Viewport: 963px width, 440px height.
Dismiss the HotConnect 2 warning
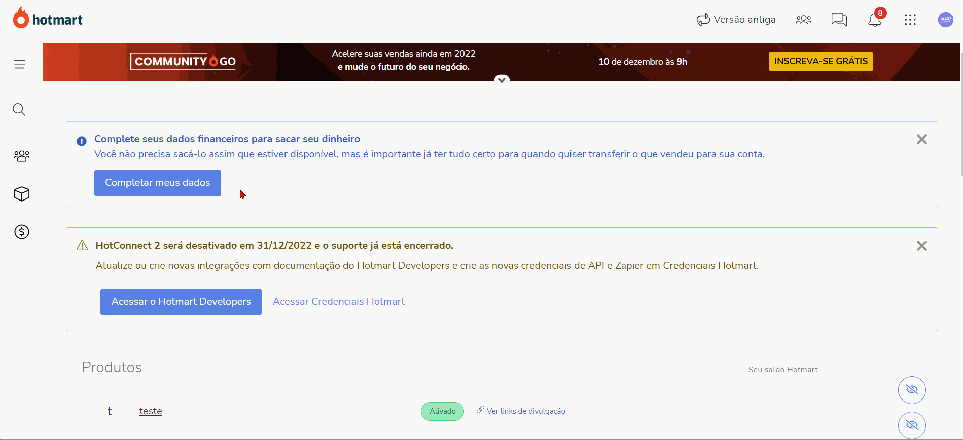click(922, 246)
